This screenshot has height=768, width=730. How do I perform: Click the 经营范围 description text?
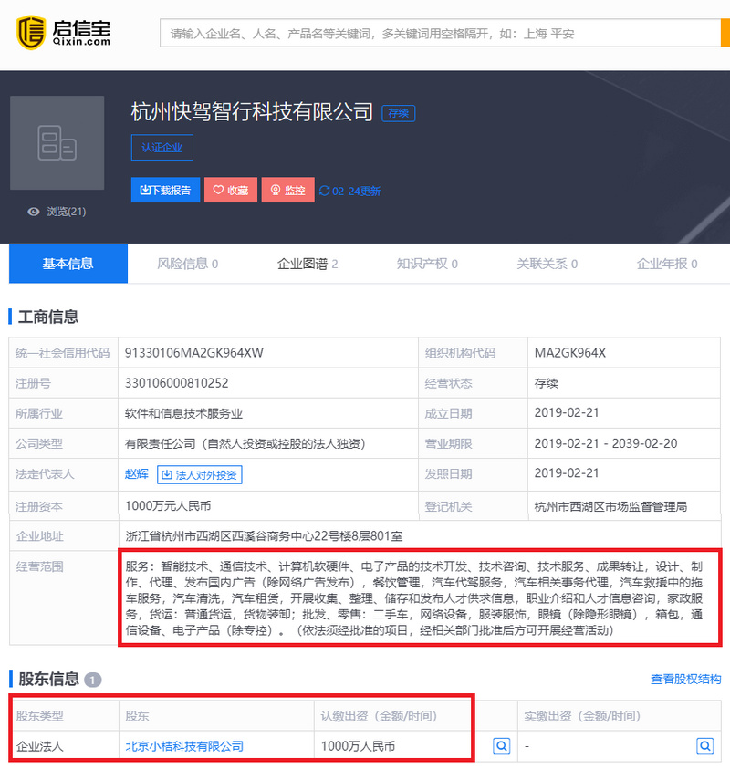point(414,598)
